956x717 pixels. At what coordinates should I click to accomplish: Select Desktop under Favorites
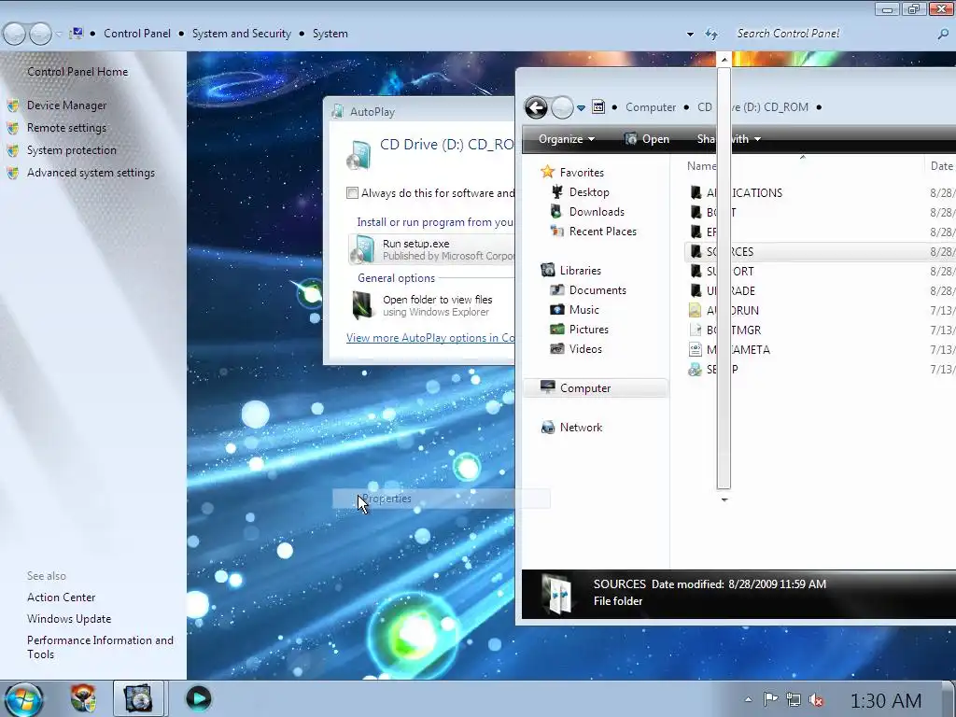point(589,192)
